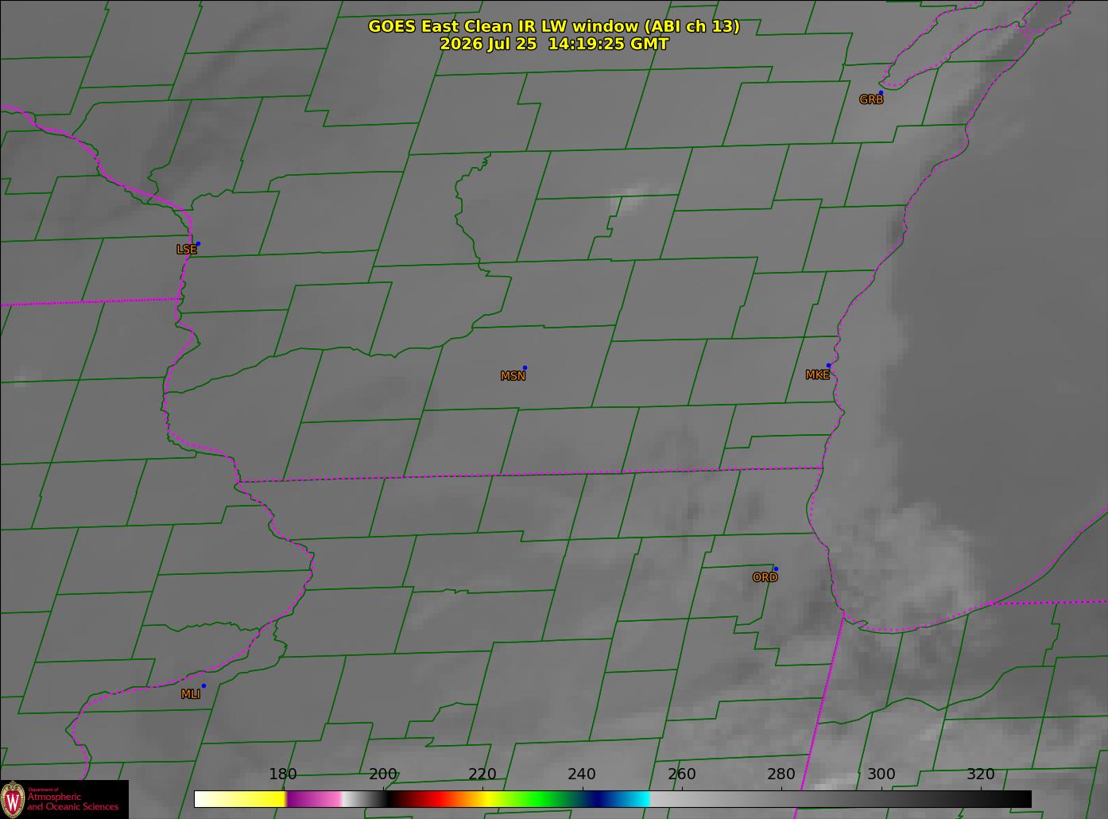Click the 180 colorbar tick label
The width and height of the screenshot is (1108, 819).
[283, 774]
